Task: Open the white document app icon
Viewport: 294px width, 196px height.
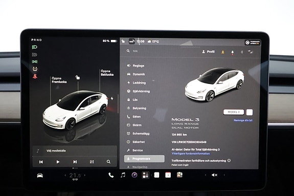Action: click(156, 175)
